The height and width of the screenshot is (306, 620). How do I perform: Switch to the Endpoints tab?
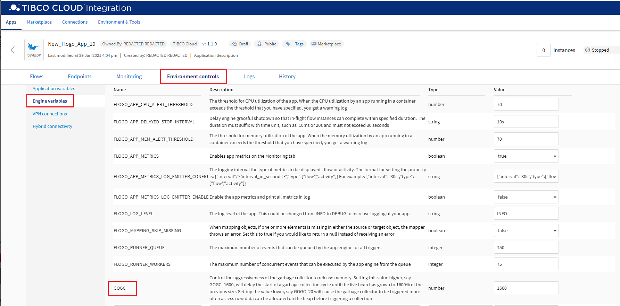80,77
